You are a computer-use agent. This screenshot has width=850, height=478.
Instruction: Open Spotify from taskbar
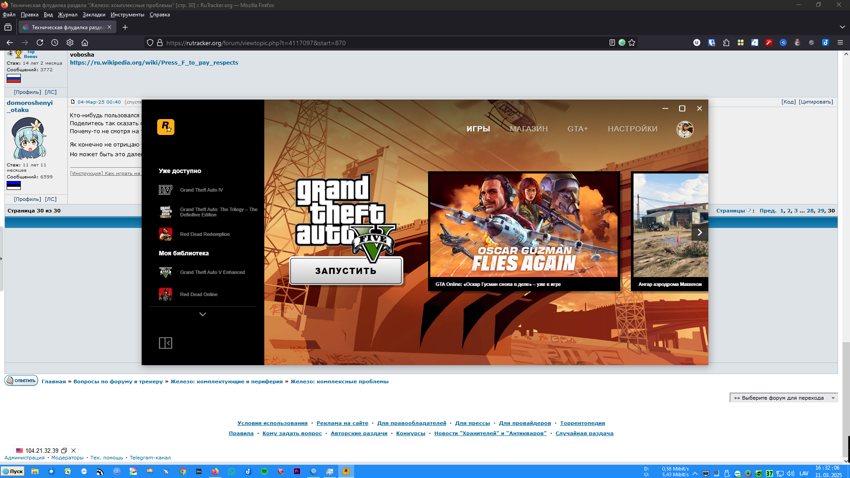tap(264, 472)
